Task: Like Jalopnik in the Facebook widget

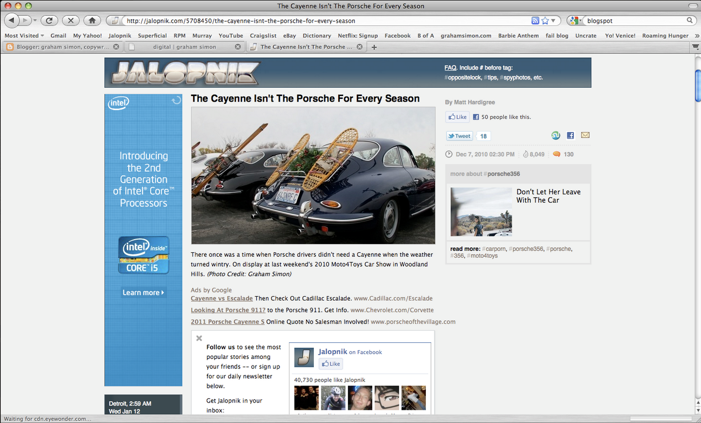Action: 330,363
